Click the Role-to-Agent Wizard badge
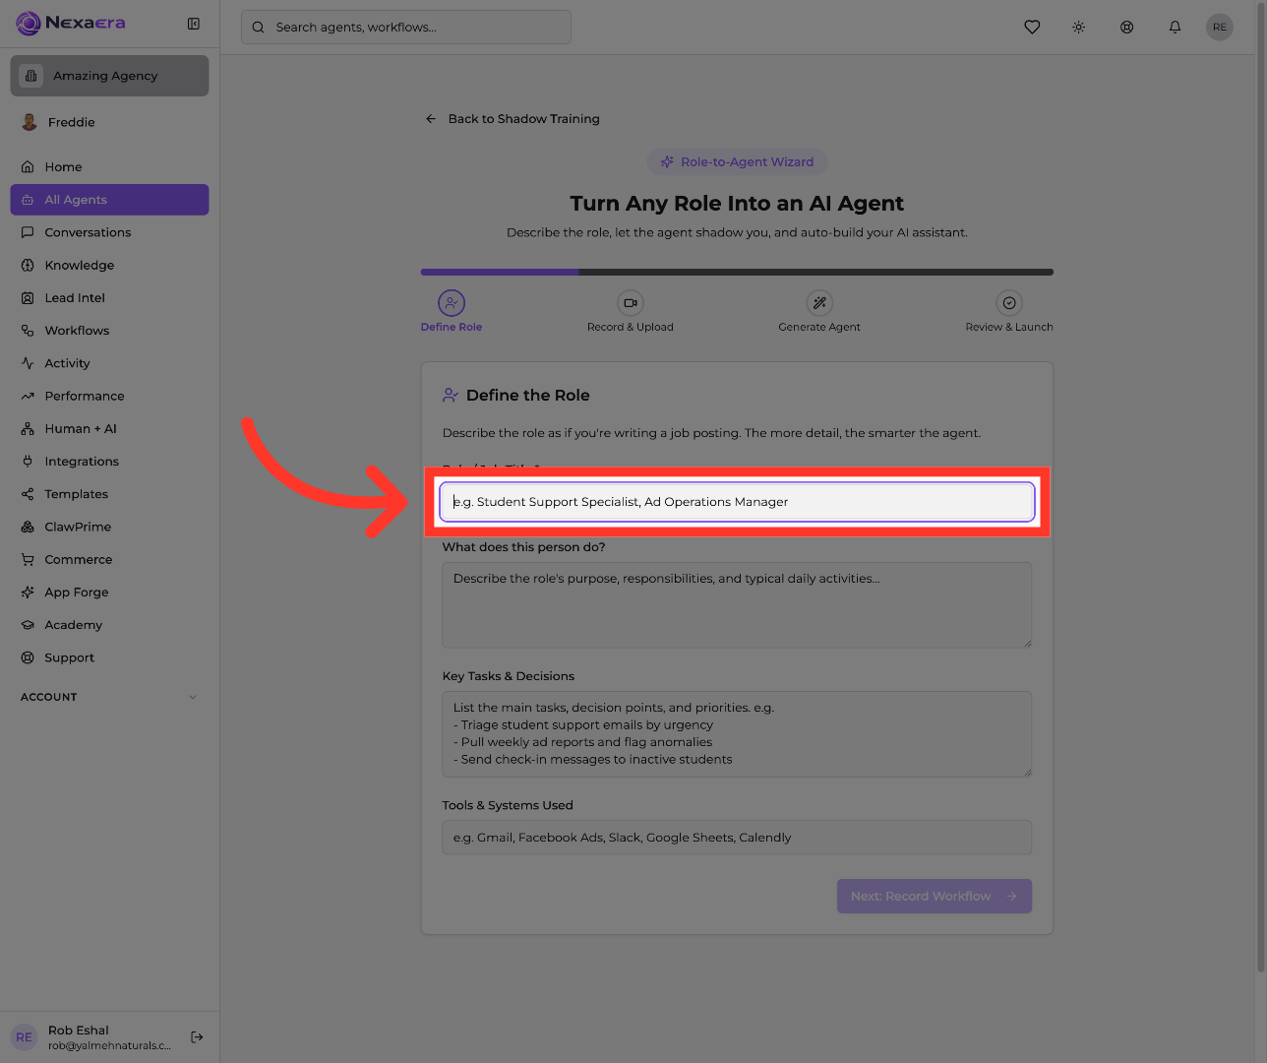This screenshot has height=1063, width=1267. pos(737,162)
